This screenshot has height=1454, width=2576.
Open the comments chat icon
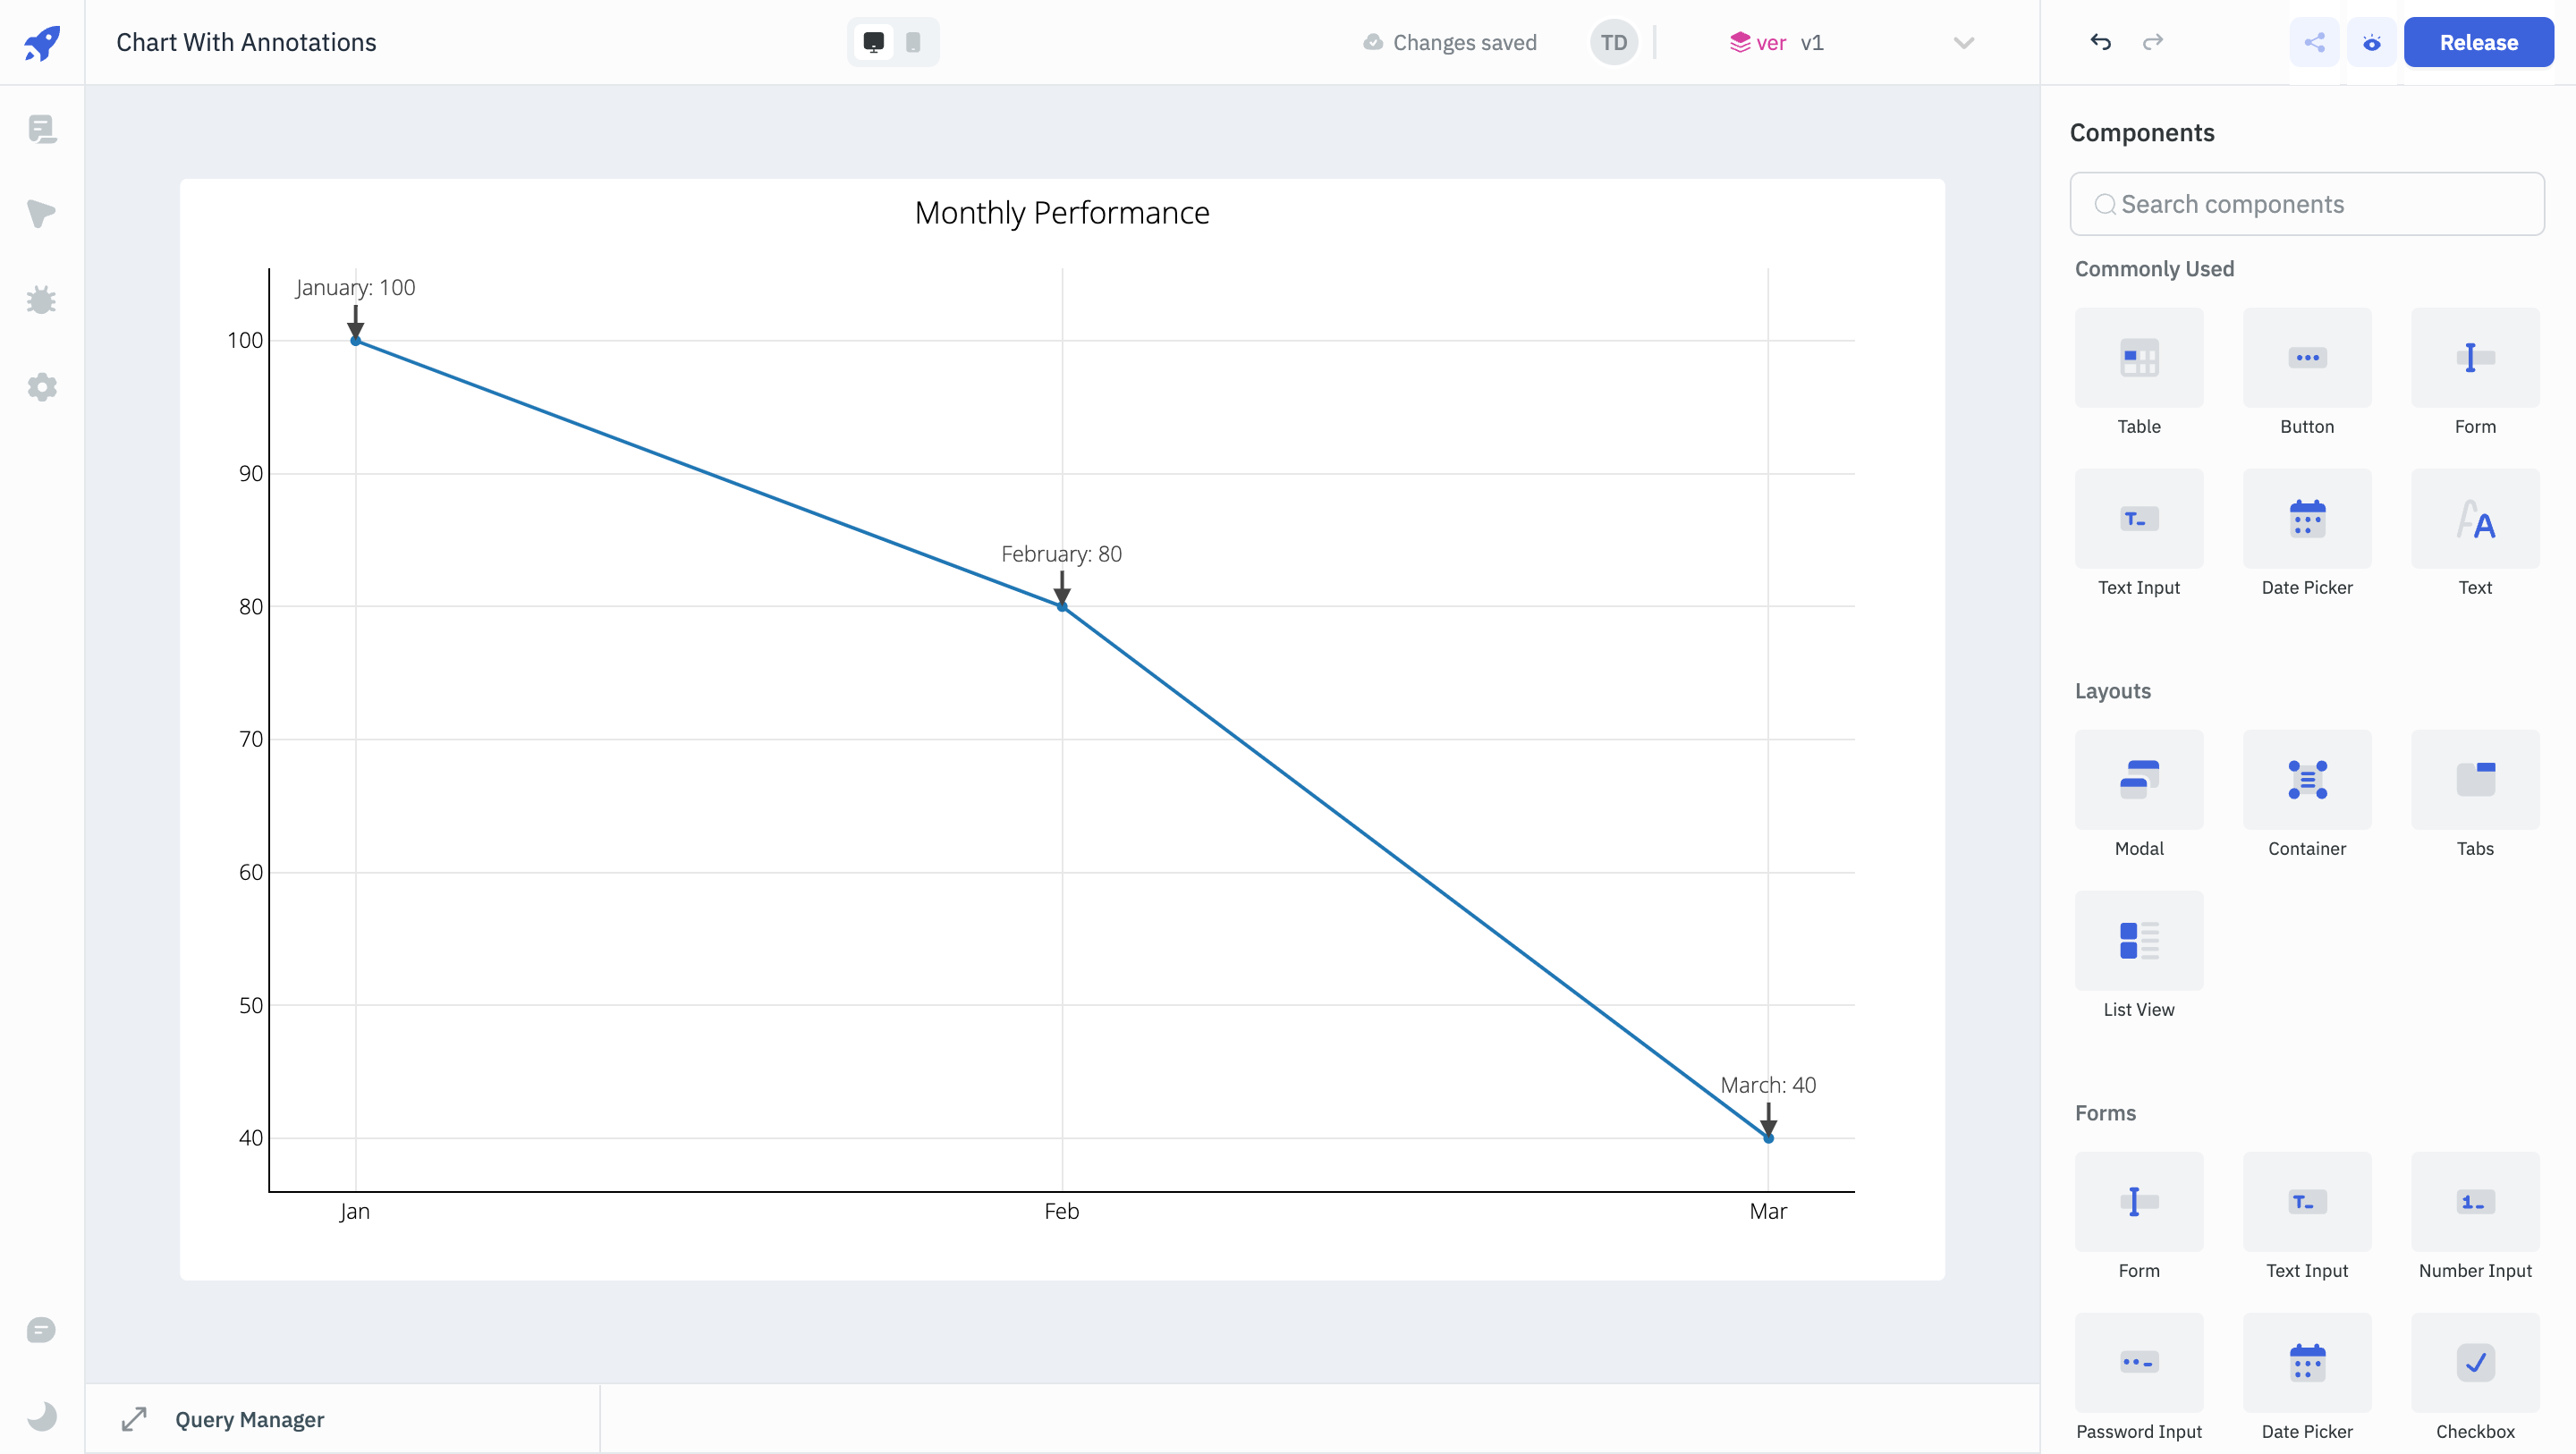point(42,1330)
